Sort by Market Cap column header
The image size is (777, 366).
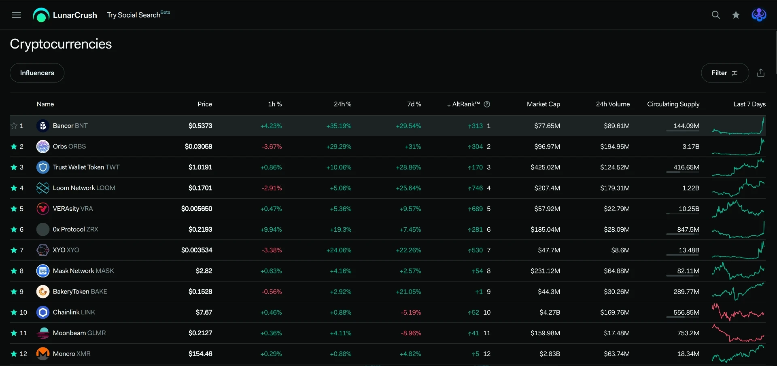click(543, 104)
